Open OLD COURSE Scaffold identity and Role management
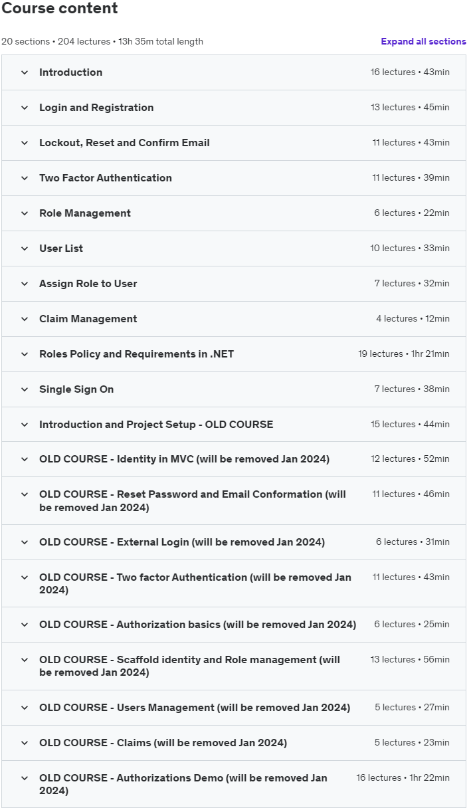This screenshot has height=812, width=475. click(x=234, y=666)
